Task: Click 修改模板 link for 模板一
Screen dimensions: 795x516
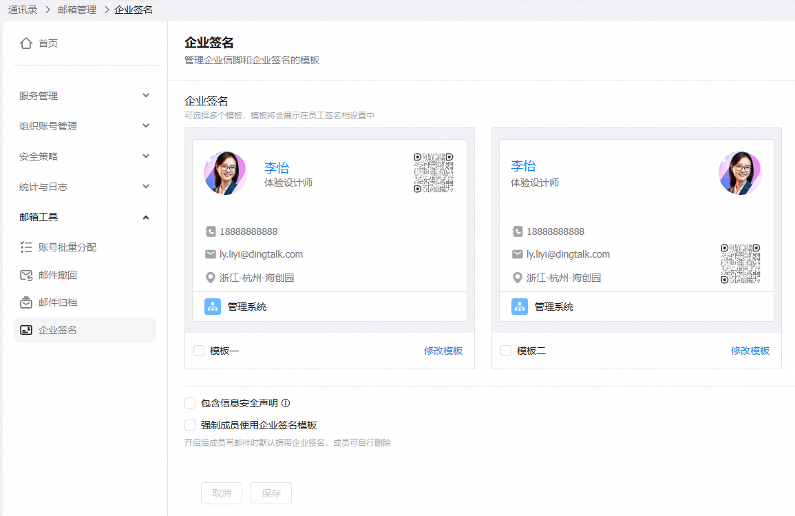Action: (x=443, y=351)
